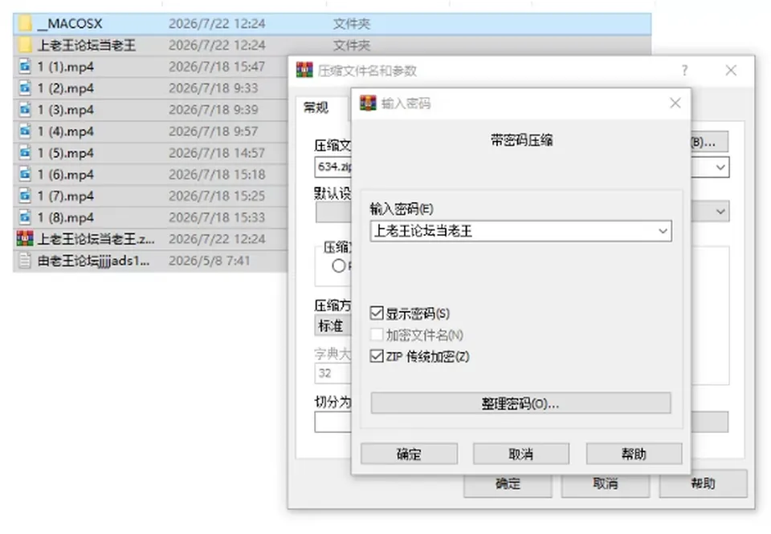Click the _MACOSX folder icon
This screenshot has width=771, height=534.
click(24, 23)
